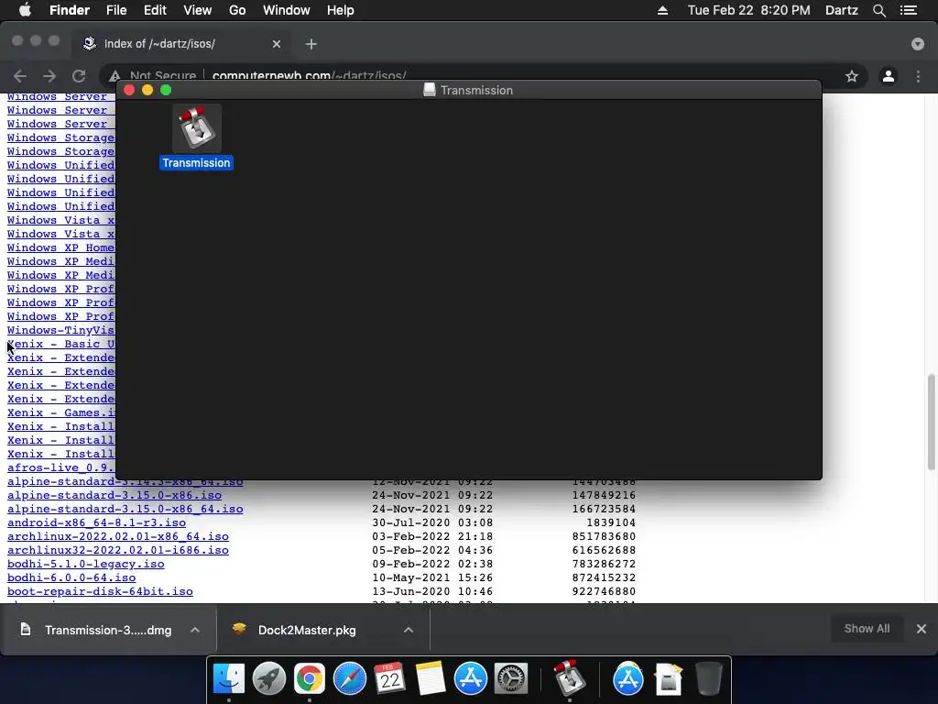This screenshot has width=938, height=704.
Task: Open archlinux32-2022.02.01-i686.iso link
Action: coord(118,551)
